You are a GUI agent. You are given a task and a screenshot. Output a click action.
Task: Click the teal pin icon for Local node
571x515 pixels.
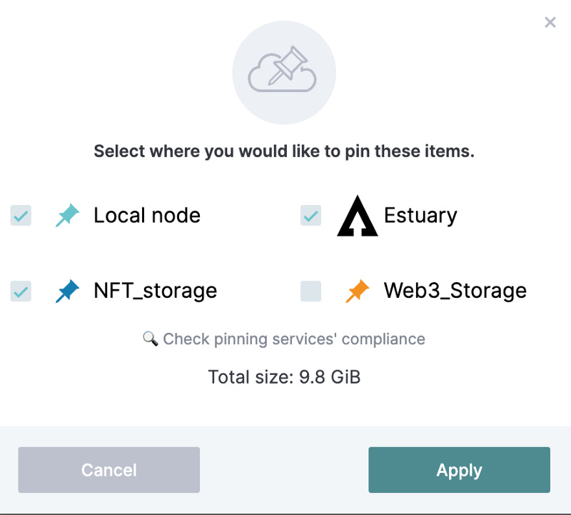pos(68,215)
